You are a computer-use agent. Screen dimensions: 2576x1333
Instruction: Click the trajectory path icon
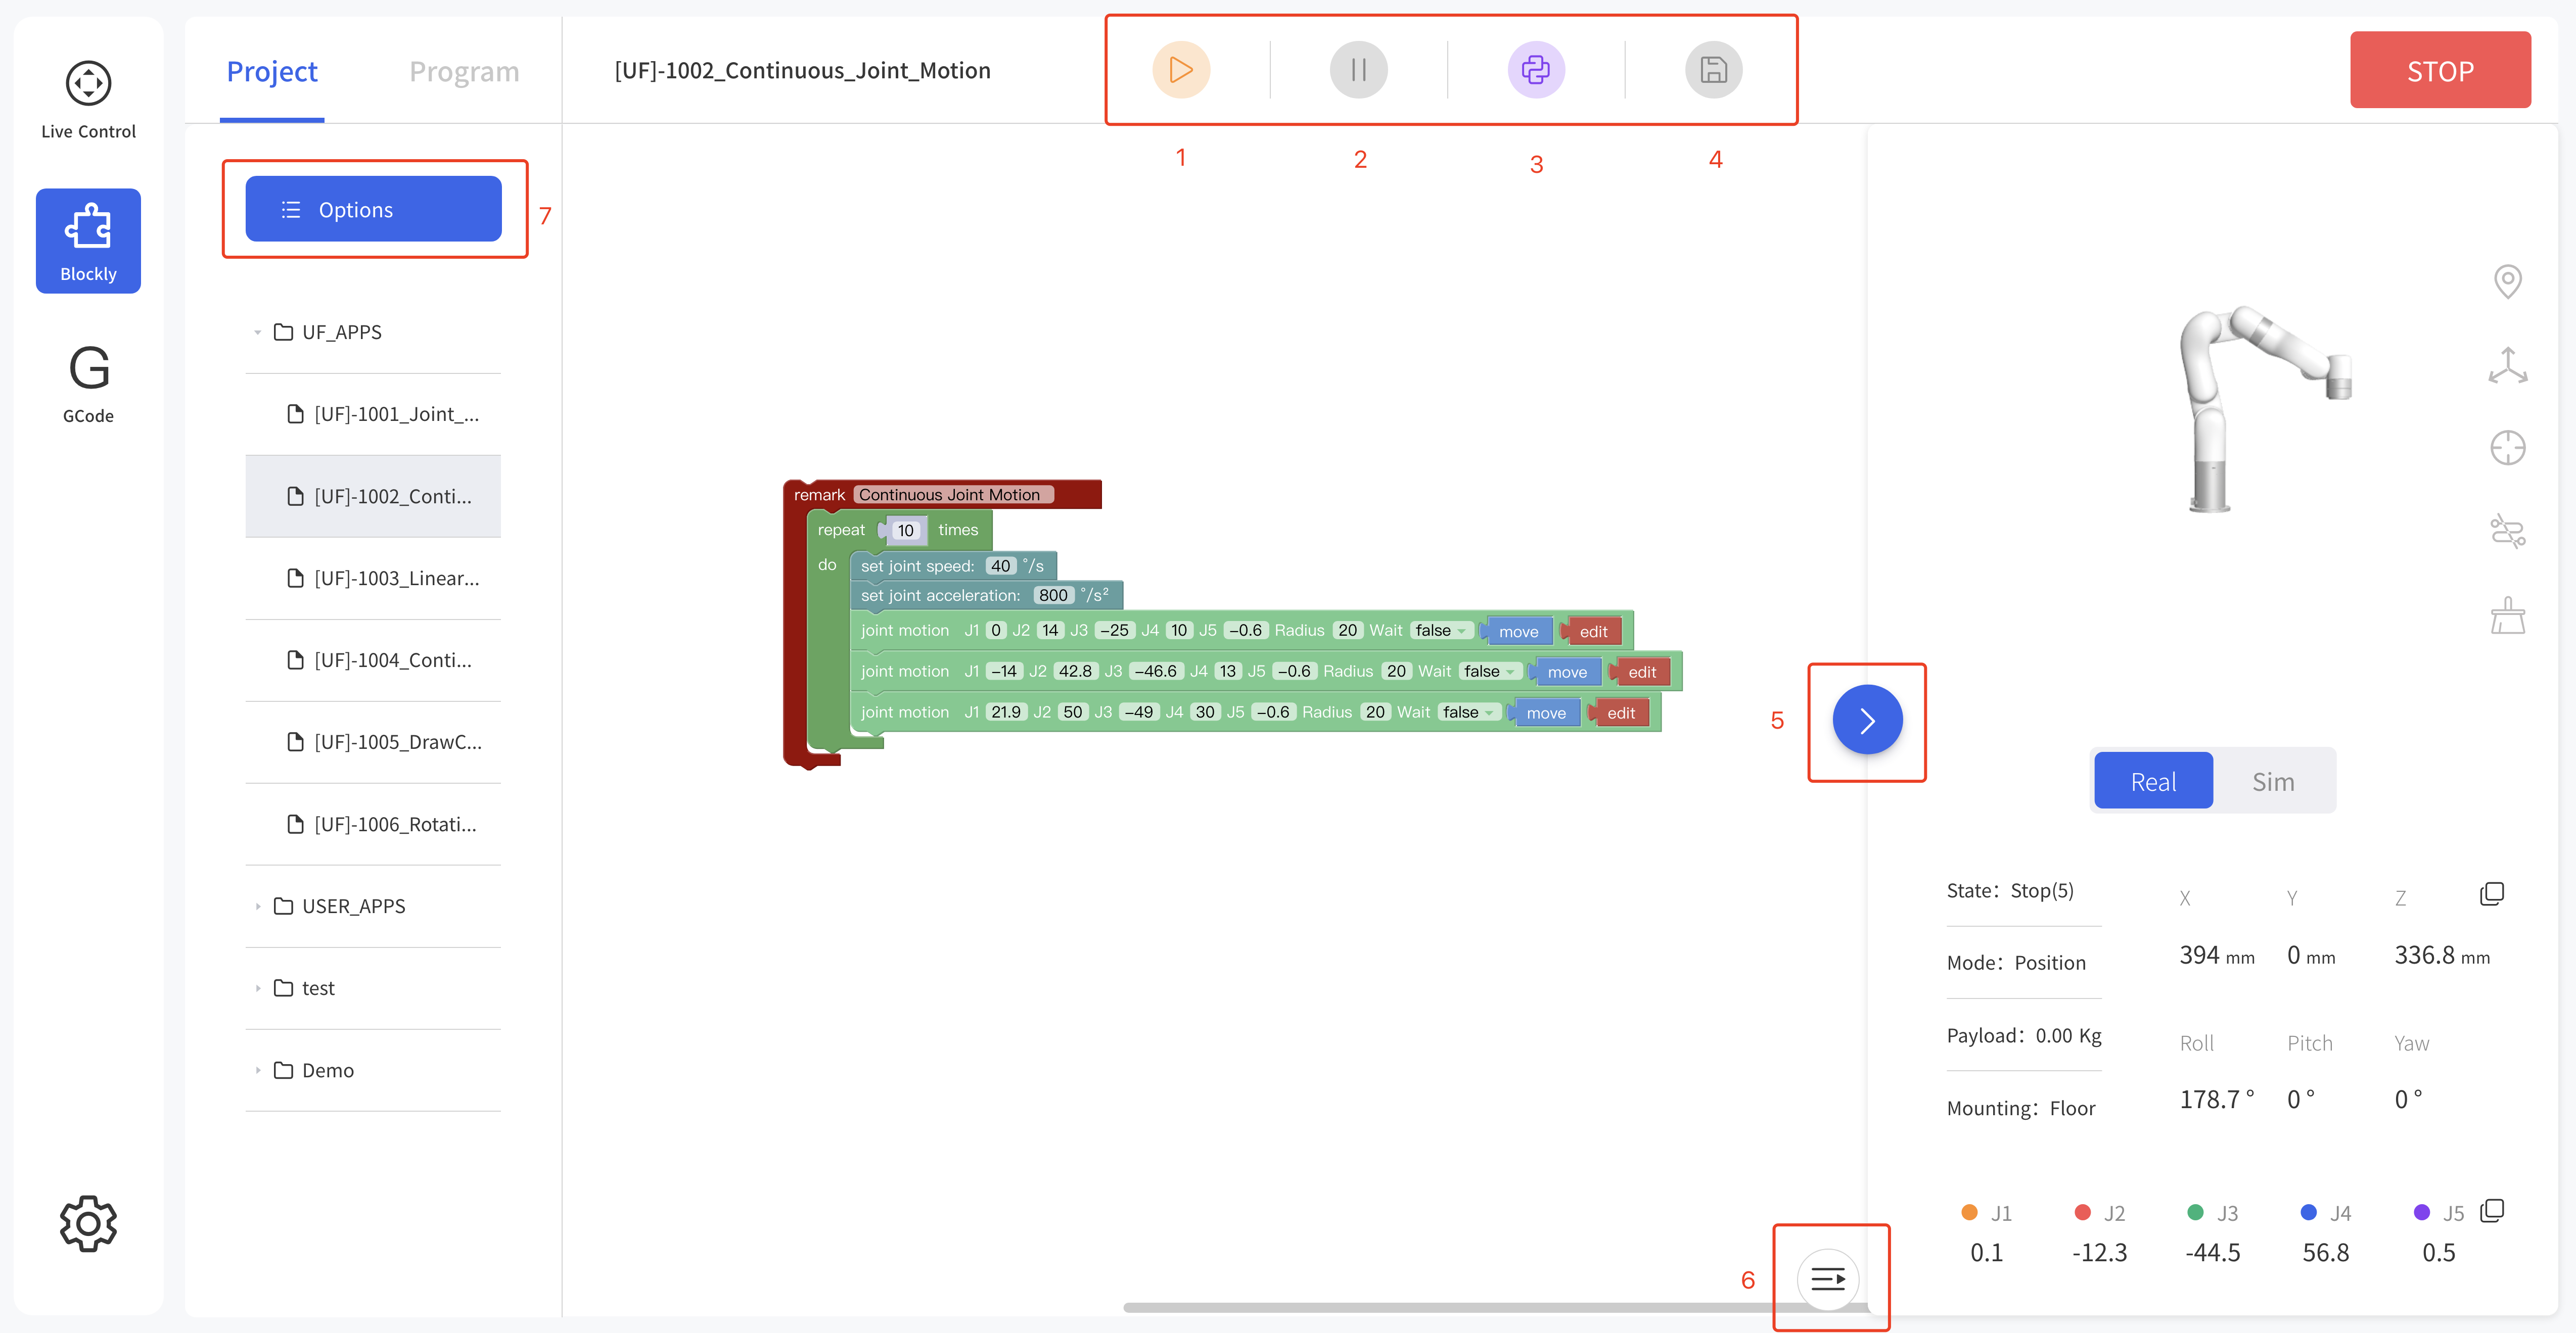(2508, 532)
